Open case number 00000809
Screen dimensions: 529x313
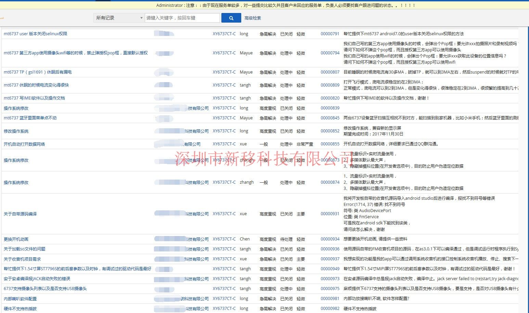click(330, 85)
